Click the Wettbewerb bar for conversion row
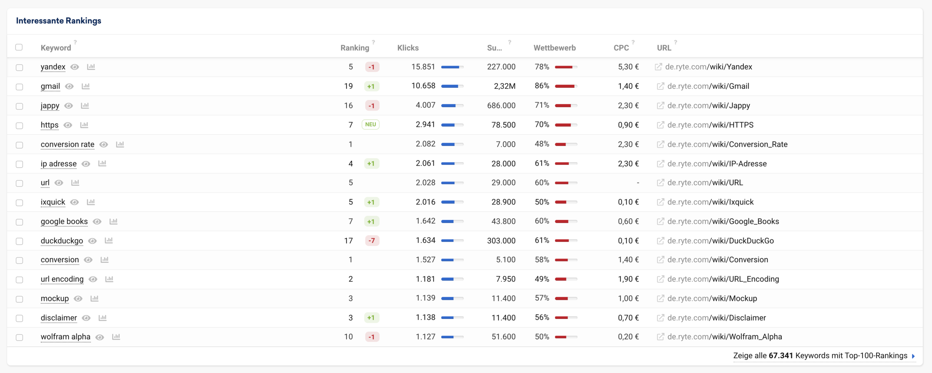The image size is (932, 373). coord(566,260)
